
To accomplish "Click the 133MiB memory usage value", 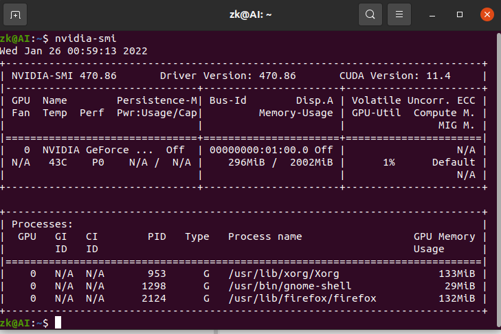I will [456, 274].
